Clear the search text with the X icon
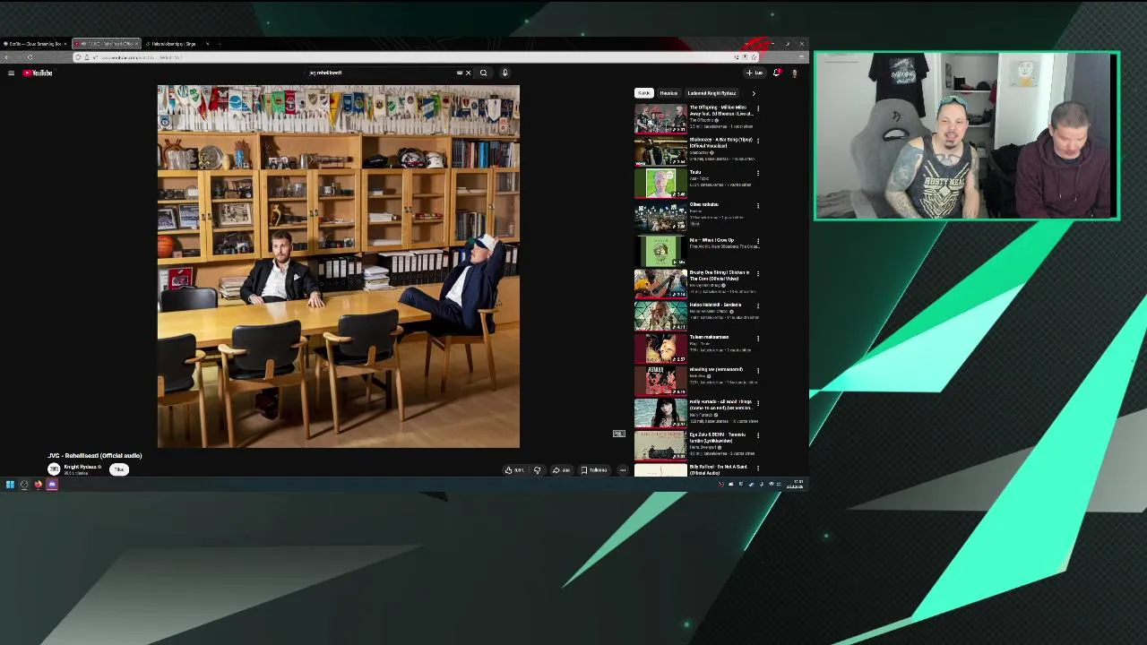The height and width of the screenshot is (645, 1147). pos(468,73)
